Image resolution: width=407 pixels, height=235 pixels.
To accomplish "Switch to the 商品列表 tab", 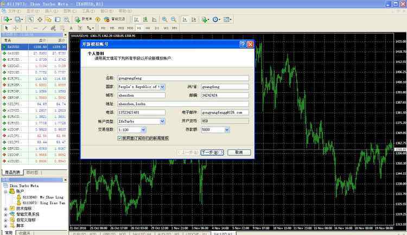I will (12, 172).
